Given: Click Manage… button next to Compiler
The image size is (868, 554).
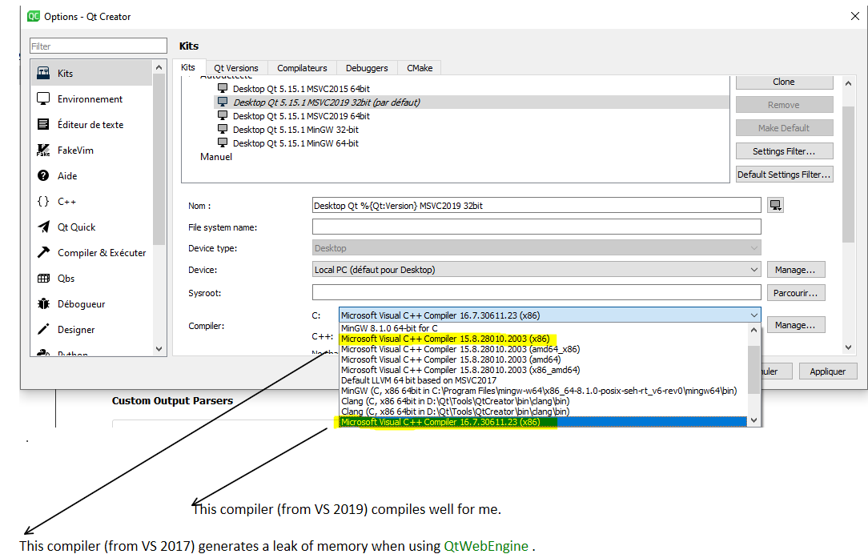Looking at the screenshot, I should [795, 325].
